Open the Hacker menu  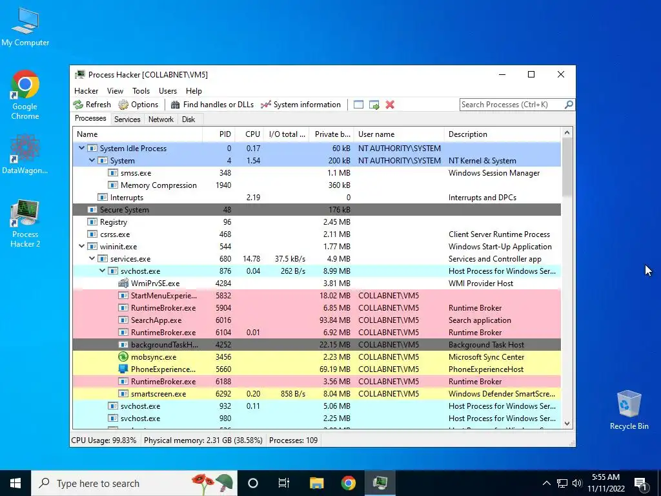tap(86, 91)
